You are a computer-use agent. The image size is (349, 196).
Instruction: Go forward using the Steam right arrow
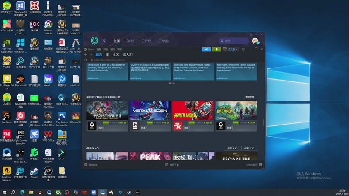pyautogui.click(x=91, y=54)
